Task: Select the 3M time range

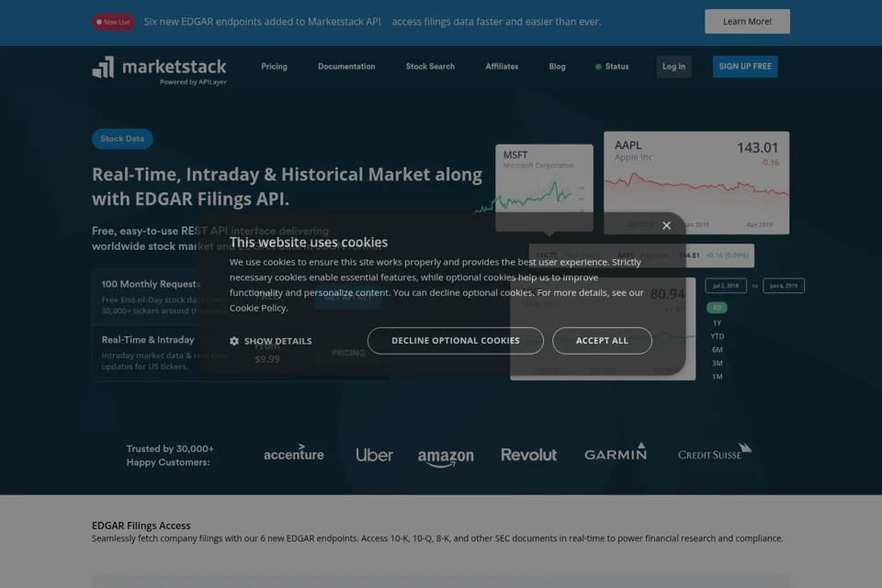Action: point(717,364)
